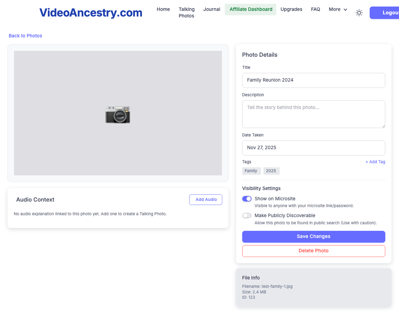Screen dimensions: 399x314
Task: Open the Journal menu item
Action: [x=212, y=9]
